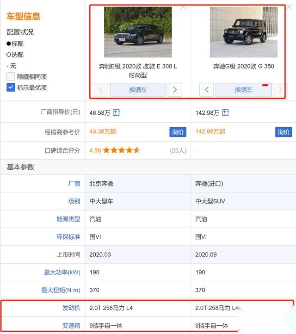Click 询价 for the 142.98万起 G级 price
The width and height of the screenshot is (296, 334).
(x=284, y=132)
